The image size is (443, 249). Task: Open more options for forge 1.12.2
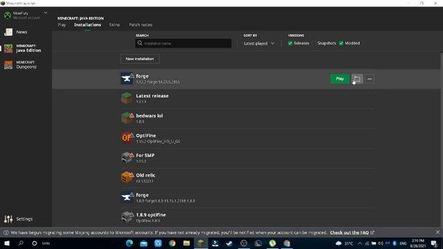tap(370, 79)
